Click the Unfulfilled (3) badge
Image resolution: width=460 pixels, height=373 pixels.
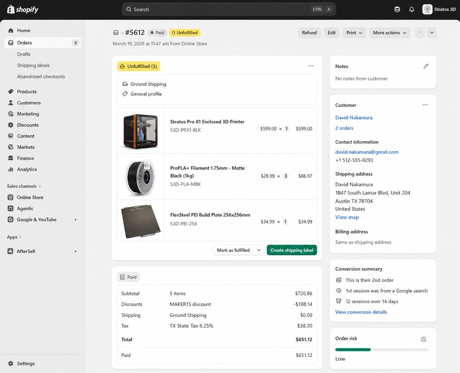pyautogui.click(x=138, y=66)
